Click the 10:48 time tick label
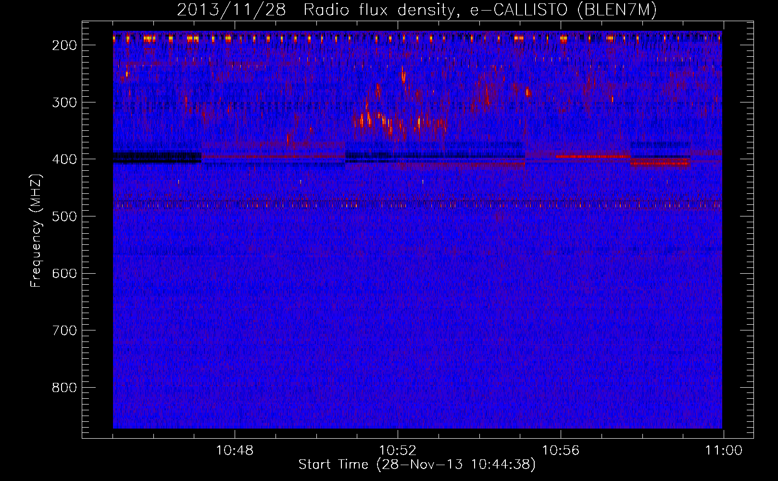The image size is (778, 481). tap(235, 451)
